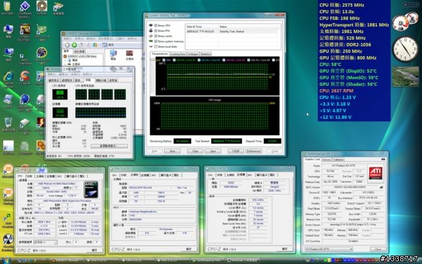422x264 pixels.
Task: Enable the Stress local disks checkbox
Action: coord(154,48)
